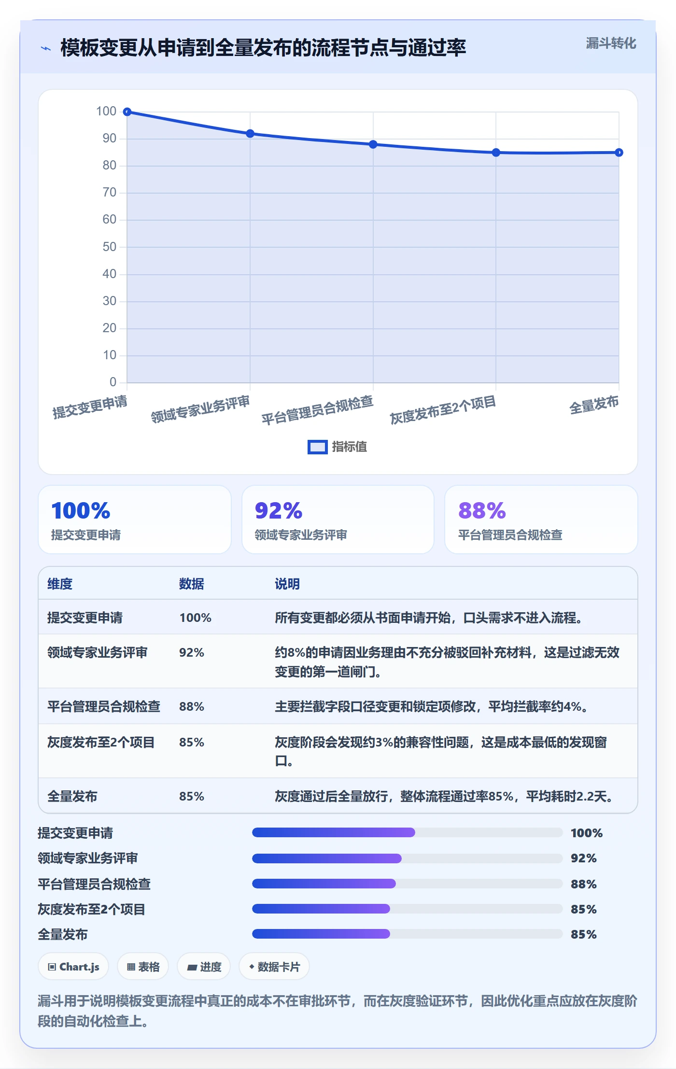Click the 92% value in the table

[x=192, y=652]
